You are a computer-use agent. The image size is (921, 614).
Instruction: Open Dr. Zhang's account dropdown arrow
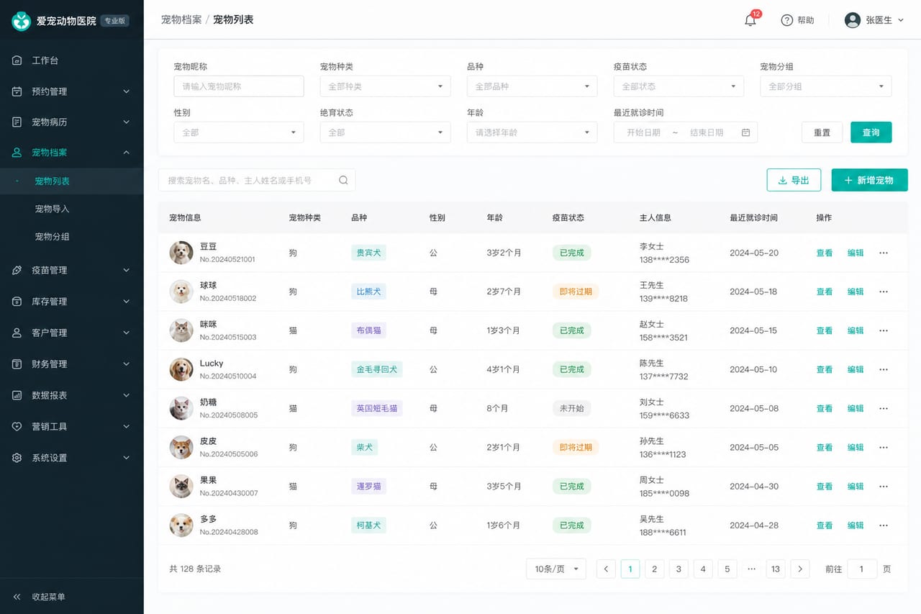click(901, 21)
